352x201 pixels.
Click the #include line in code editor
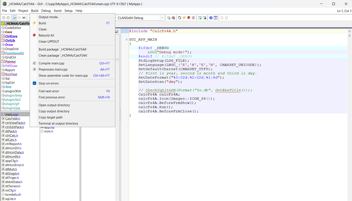153,31
